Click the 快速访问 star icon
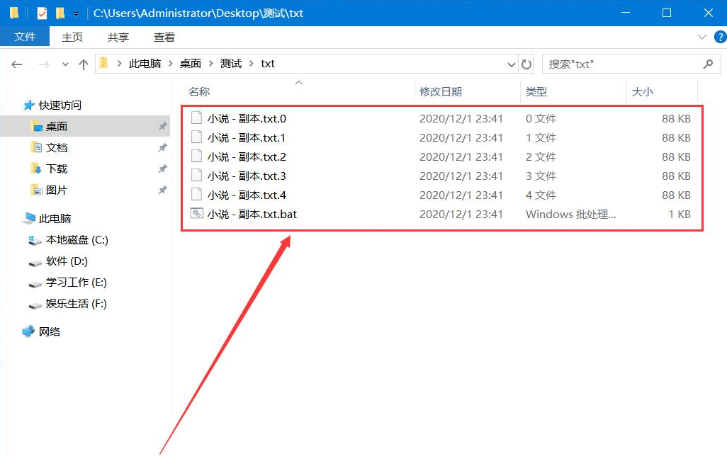This screenshot has height=456, width=727. coord(29,106)
